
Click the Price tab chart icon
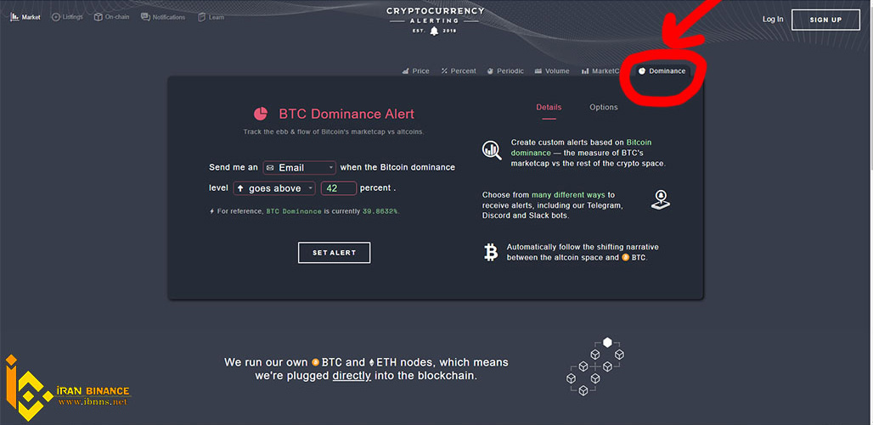click(405, 71)
